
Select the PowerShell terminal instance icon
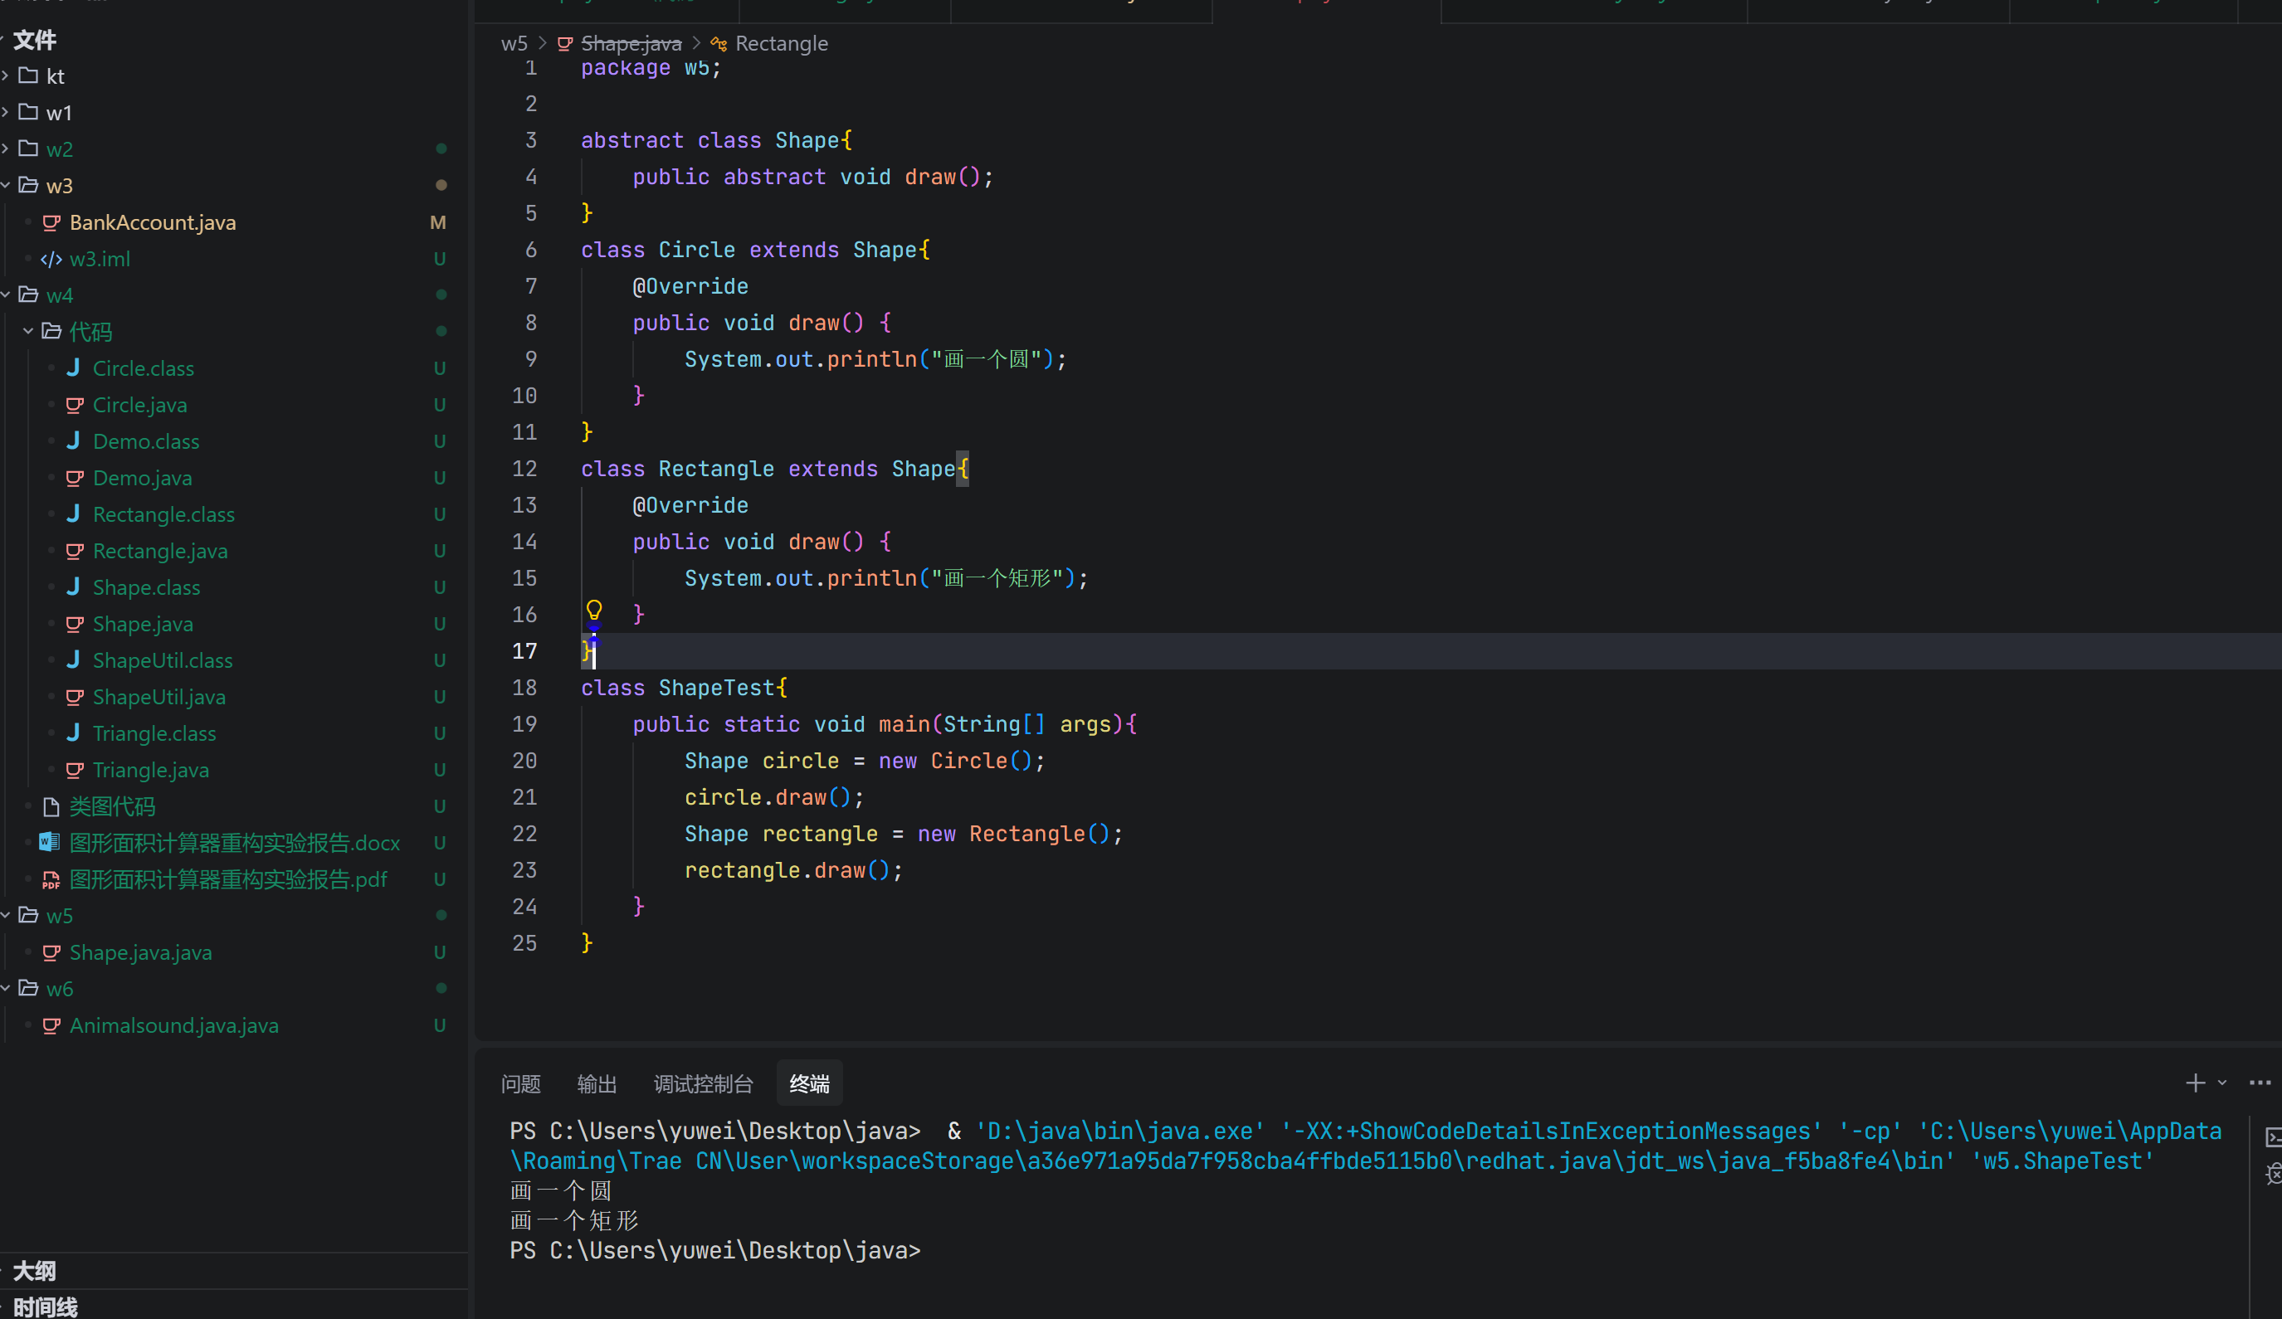pos(2273,1137)
